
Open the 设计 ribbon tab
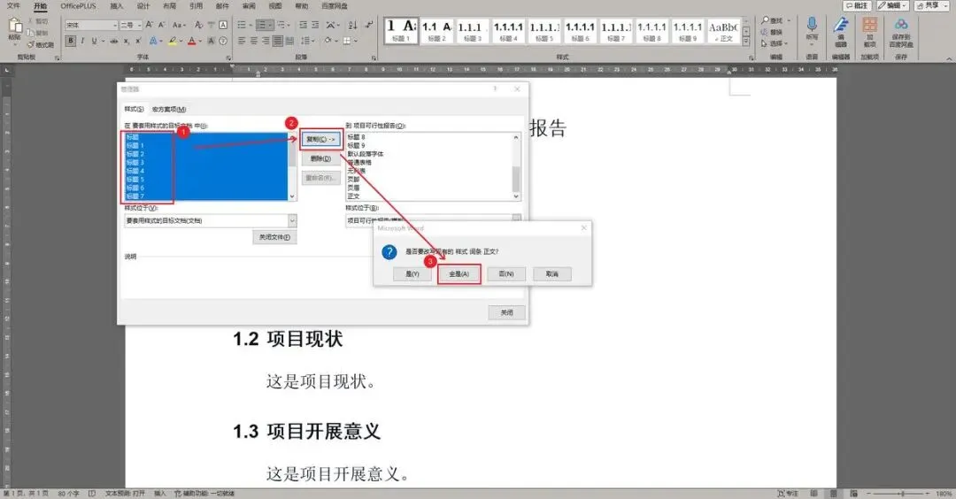coord(143,5)
